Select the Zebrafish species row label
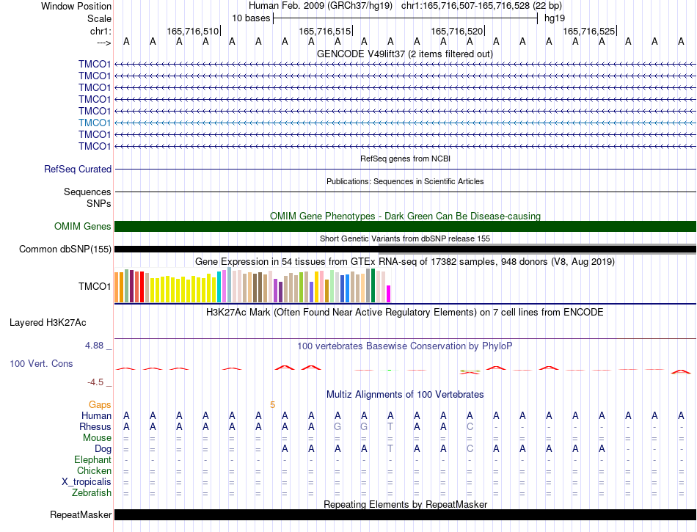The image size is (697, 532). click(x=92, y=493)
